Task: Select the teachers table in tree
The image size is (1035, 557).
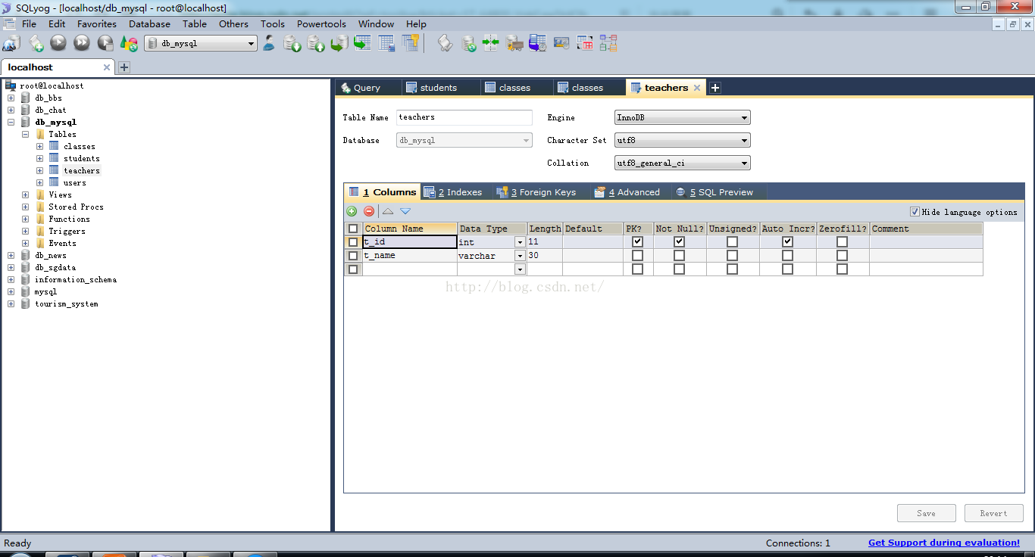Action: [82, 170]
